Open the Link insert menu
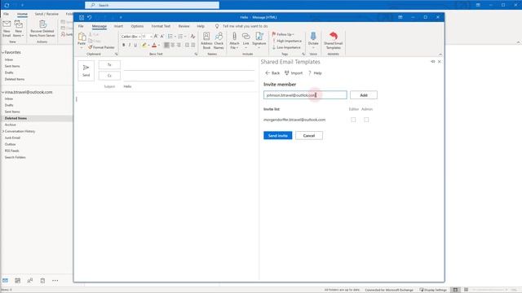This screenshot has width=522, height=293. (x=246, y=41)
